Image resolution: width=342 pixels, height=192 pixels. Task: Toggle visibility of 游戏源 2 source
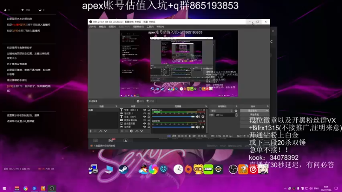point(144,113)
